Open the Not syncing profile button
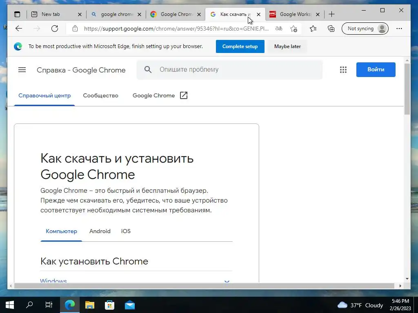Image resolution: width=418 pixels, height=313 pixels. tap(365, 29)
